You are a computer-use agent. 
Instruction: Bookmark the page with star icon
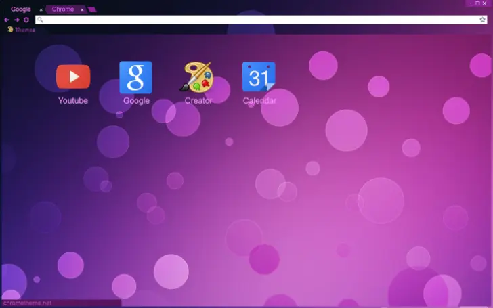(482, 20)
